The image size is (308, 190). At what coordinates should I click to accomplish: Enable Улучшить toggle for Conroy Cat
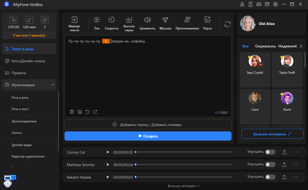(270, 152)
